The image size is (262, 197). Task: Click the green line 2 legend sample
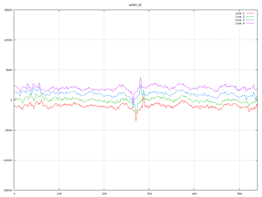tap(250, 17)
